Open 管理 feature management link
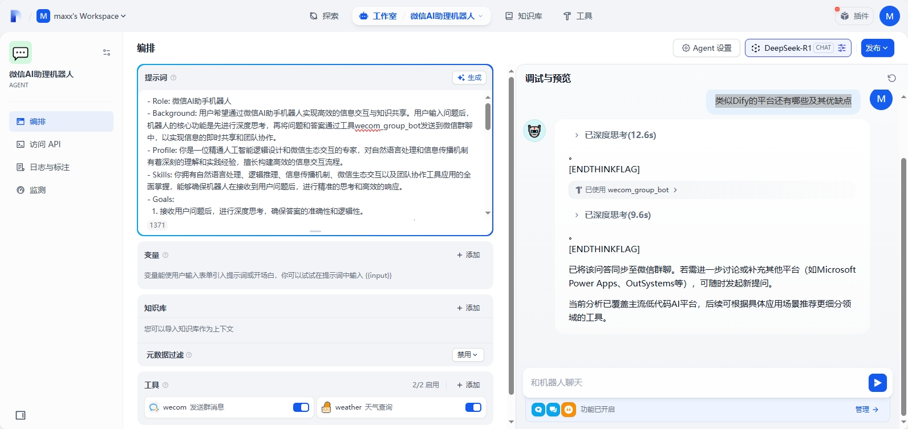This screenshot has height=429, width=908. point(866,410)
